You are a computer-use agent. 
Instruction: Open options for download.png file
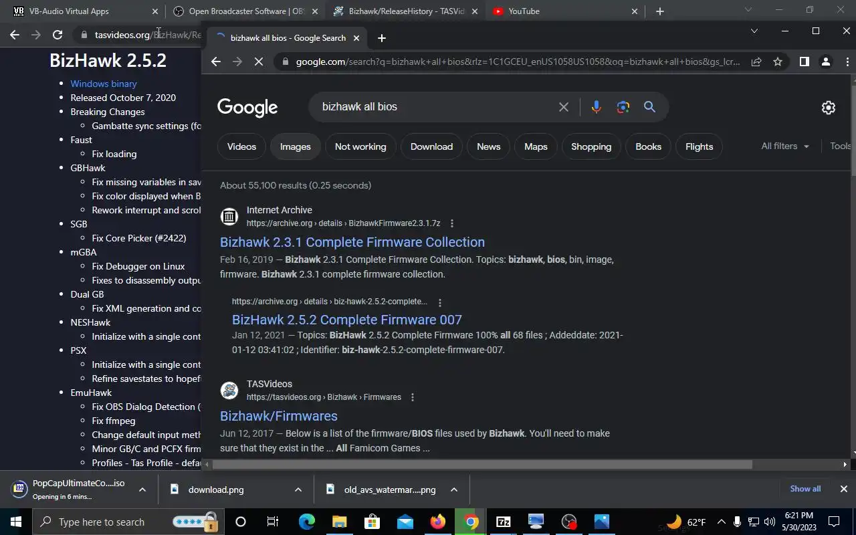click(x=298, y=490)
